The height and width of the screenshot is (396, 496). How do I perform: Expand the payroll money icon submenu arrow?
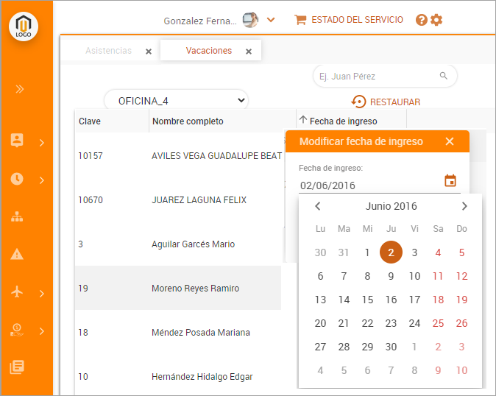[x=42, y=330]
